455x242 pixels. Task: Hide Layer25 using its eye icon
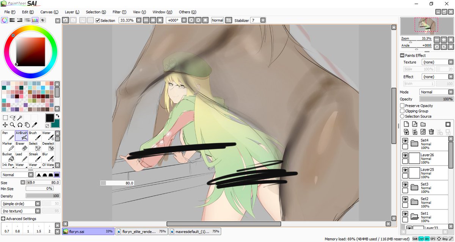tap(405, 170)
